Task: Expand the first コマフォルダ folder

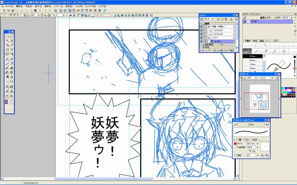Action: point(208,30)
